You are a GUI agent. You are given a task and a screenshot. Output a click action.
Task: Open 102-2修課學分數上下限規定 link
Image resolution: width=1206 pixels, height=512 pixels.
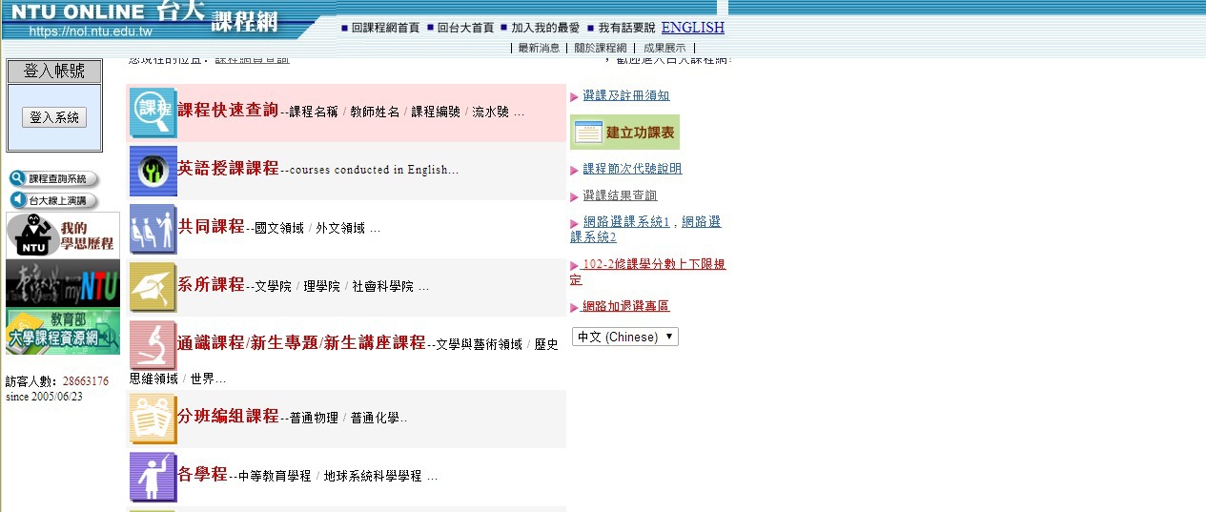coord(649,272)
